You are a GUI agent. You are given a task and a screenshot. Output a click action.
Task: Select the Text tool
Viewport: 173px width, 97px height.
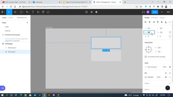point(33,12)
